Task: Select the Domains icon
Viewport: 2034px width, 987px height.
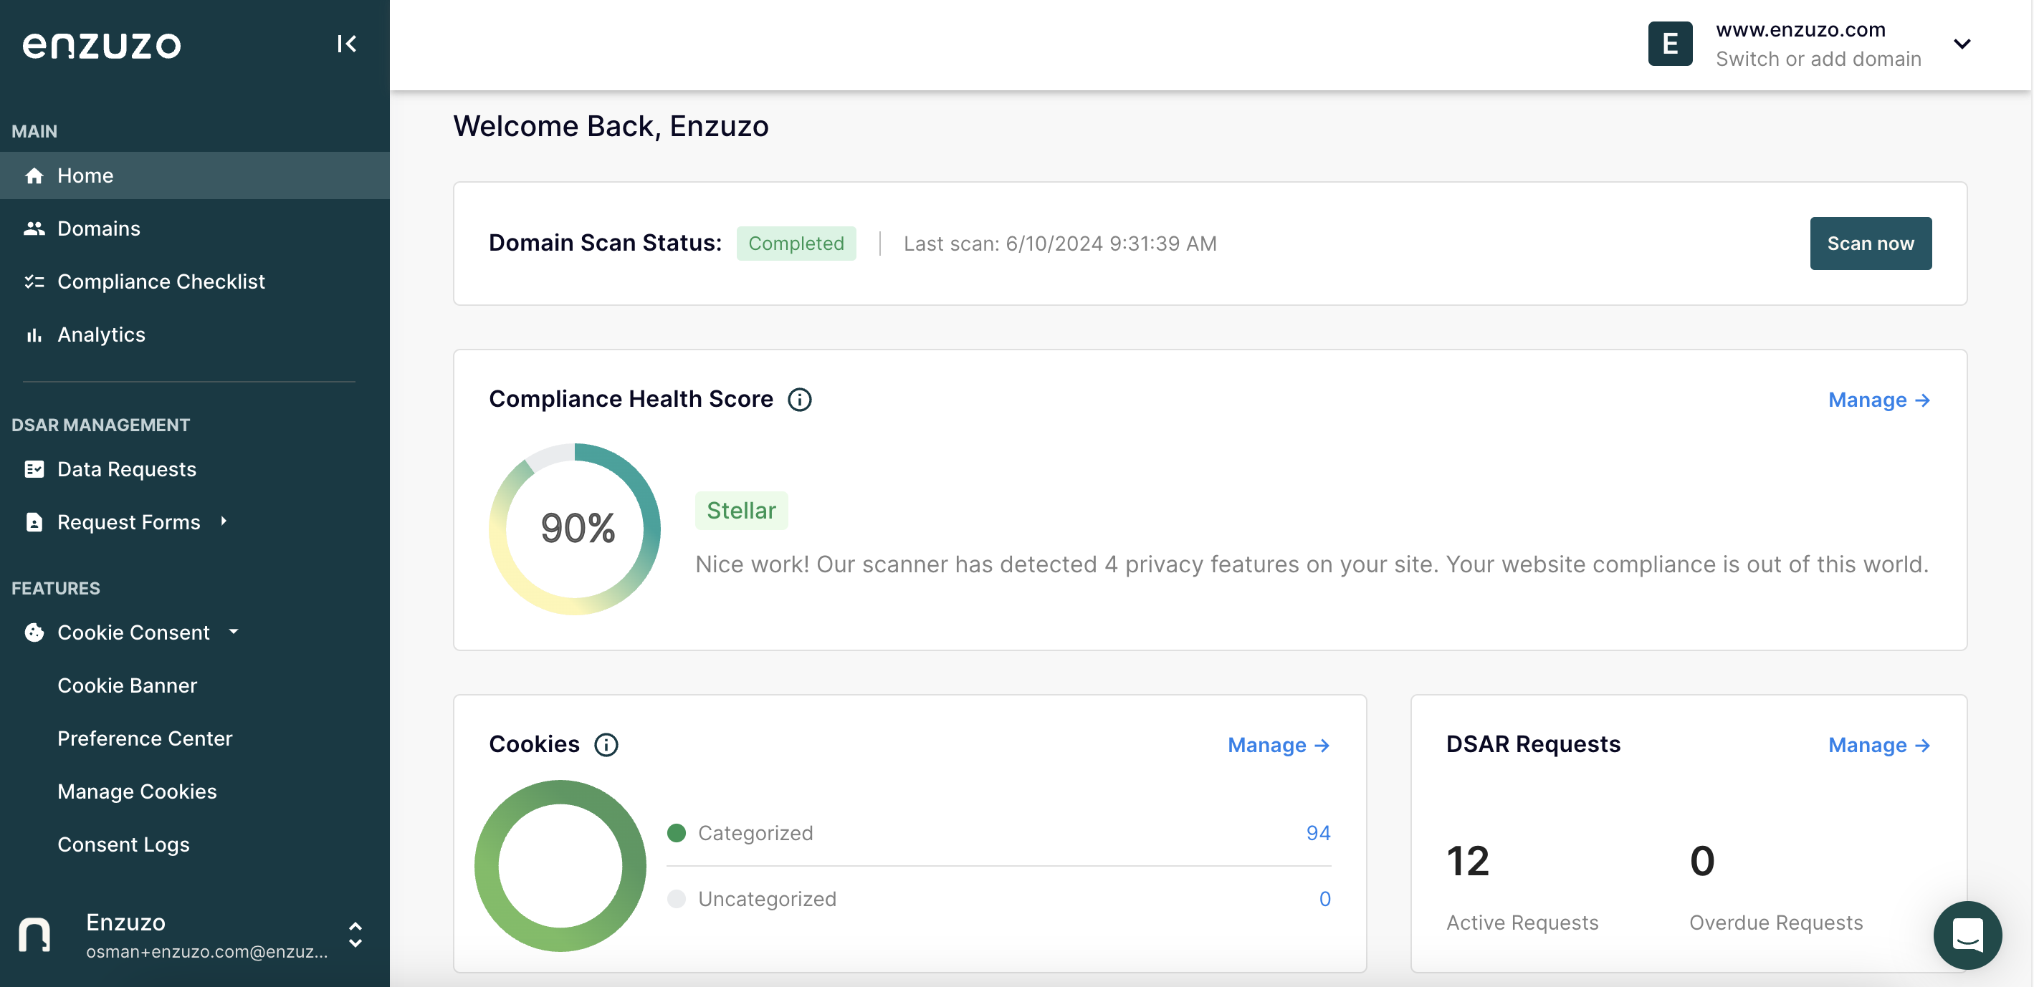Action: pos(34,228)
